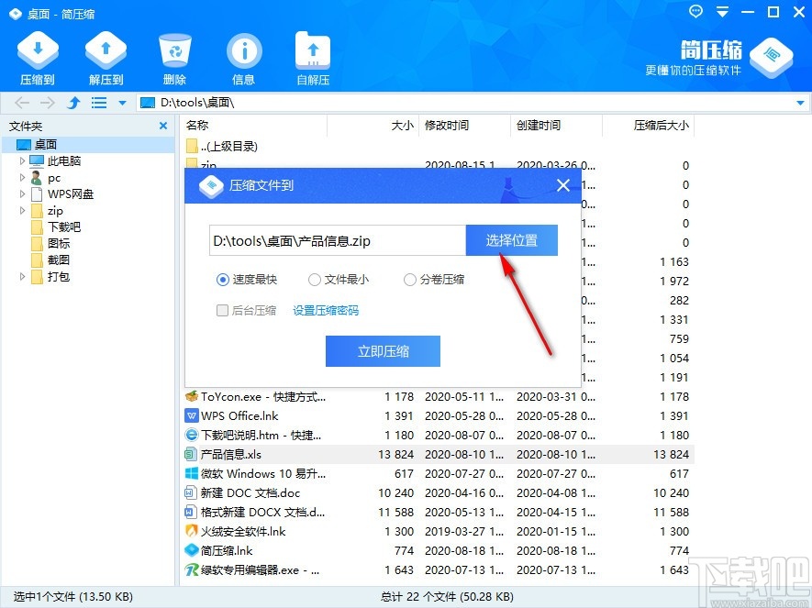Create a 自解压 self-extracting archive
The width and height of the screenshot is (812, 608).
pyautogui.click(x=311, y=55)
